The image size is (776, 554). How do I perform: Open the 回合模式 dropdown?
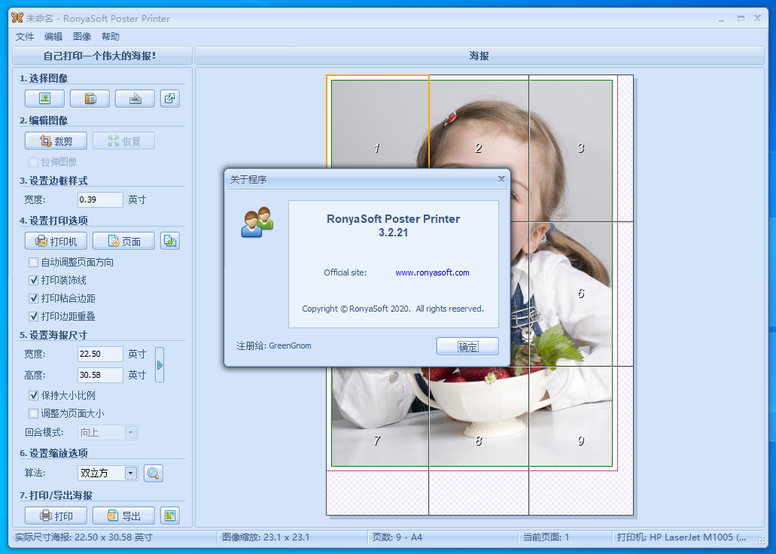click(x=131, y=432)
